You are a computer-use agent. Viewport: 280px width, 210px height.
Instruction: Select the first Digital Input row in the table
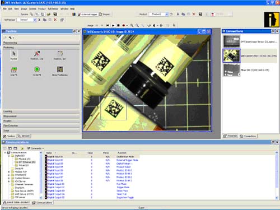click(x=92, y=157)
